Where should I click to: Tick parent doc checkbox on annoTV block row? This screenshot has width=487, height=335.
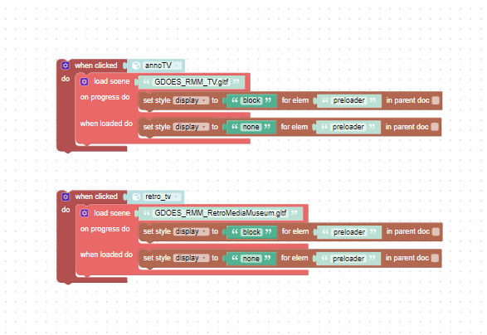click(436, 100)
